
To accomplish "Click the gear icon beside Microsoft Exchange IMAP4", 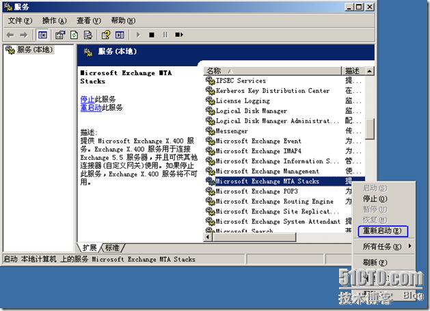I will 210,151.
